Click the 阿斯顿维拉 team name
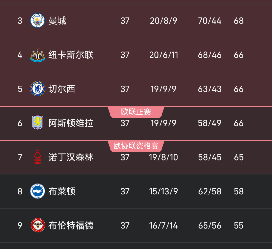 tap(71, 123)
